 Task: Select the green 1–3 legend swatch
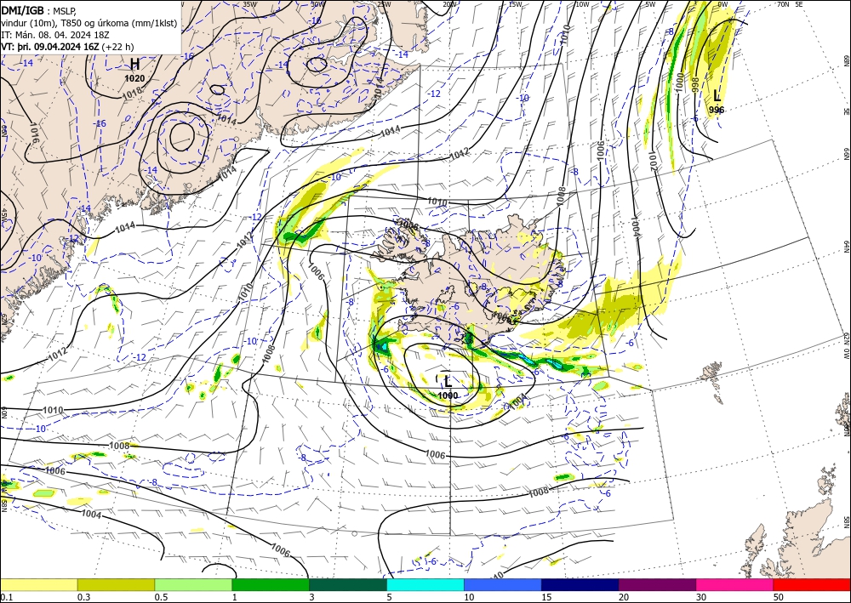point(271,584)
